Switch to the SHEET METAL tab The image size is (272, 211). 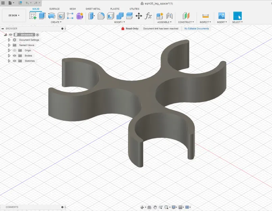(x=93, y=9)
